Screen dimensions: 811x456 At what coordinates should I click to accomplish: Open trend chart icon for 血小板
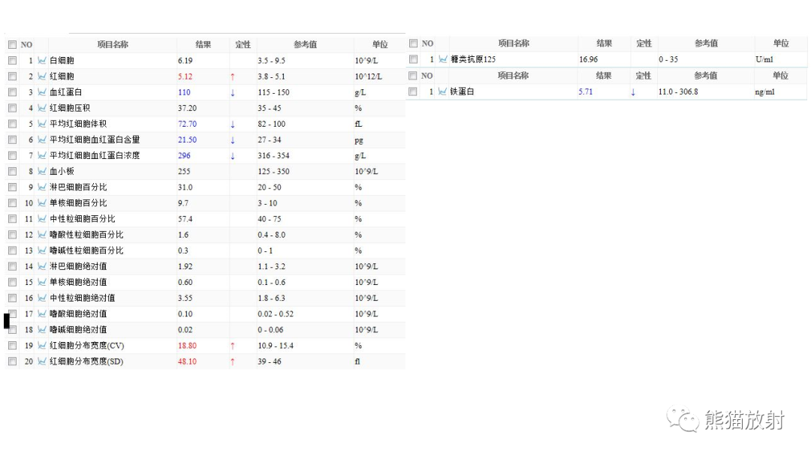[x=42, y=172]
